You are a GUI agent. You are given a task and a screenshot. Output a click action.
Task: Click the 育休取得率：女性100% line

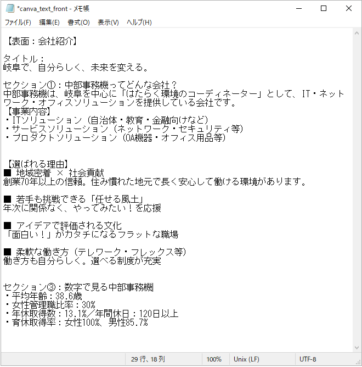[76, 322]
